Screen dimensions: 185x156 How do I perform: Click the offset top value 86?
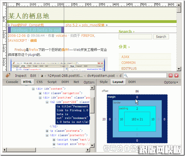137,91
